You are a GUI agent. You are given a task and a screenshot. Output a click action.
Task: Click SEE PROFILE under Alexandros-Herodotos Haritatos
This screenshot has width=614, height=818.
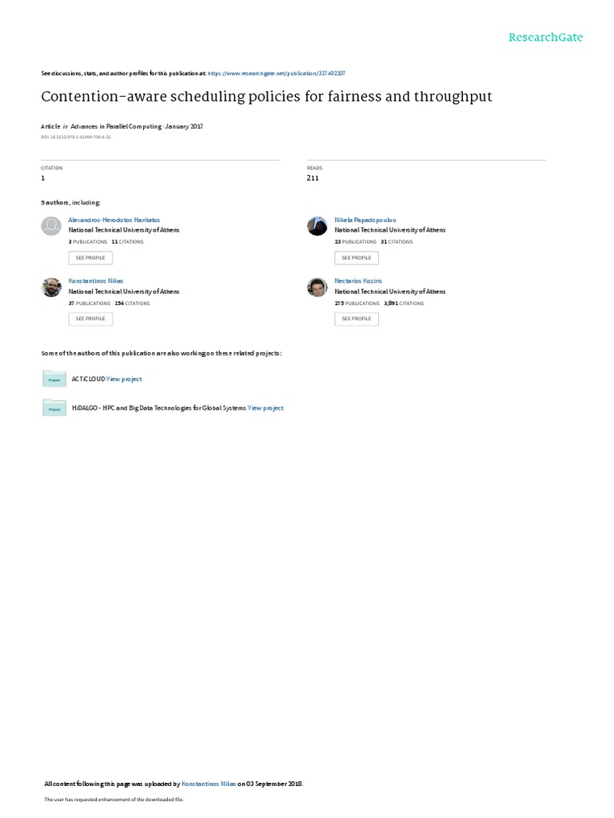point(90,258)
